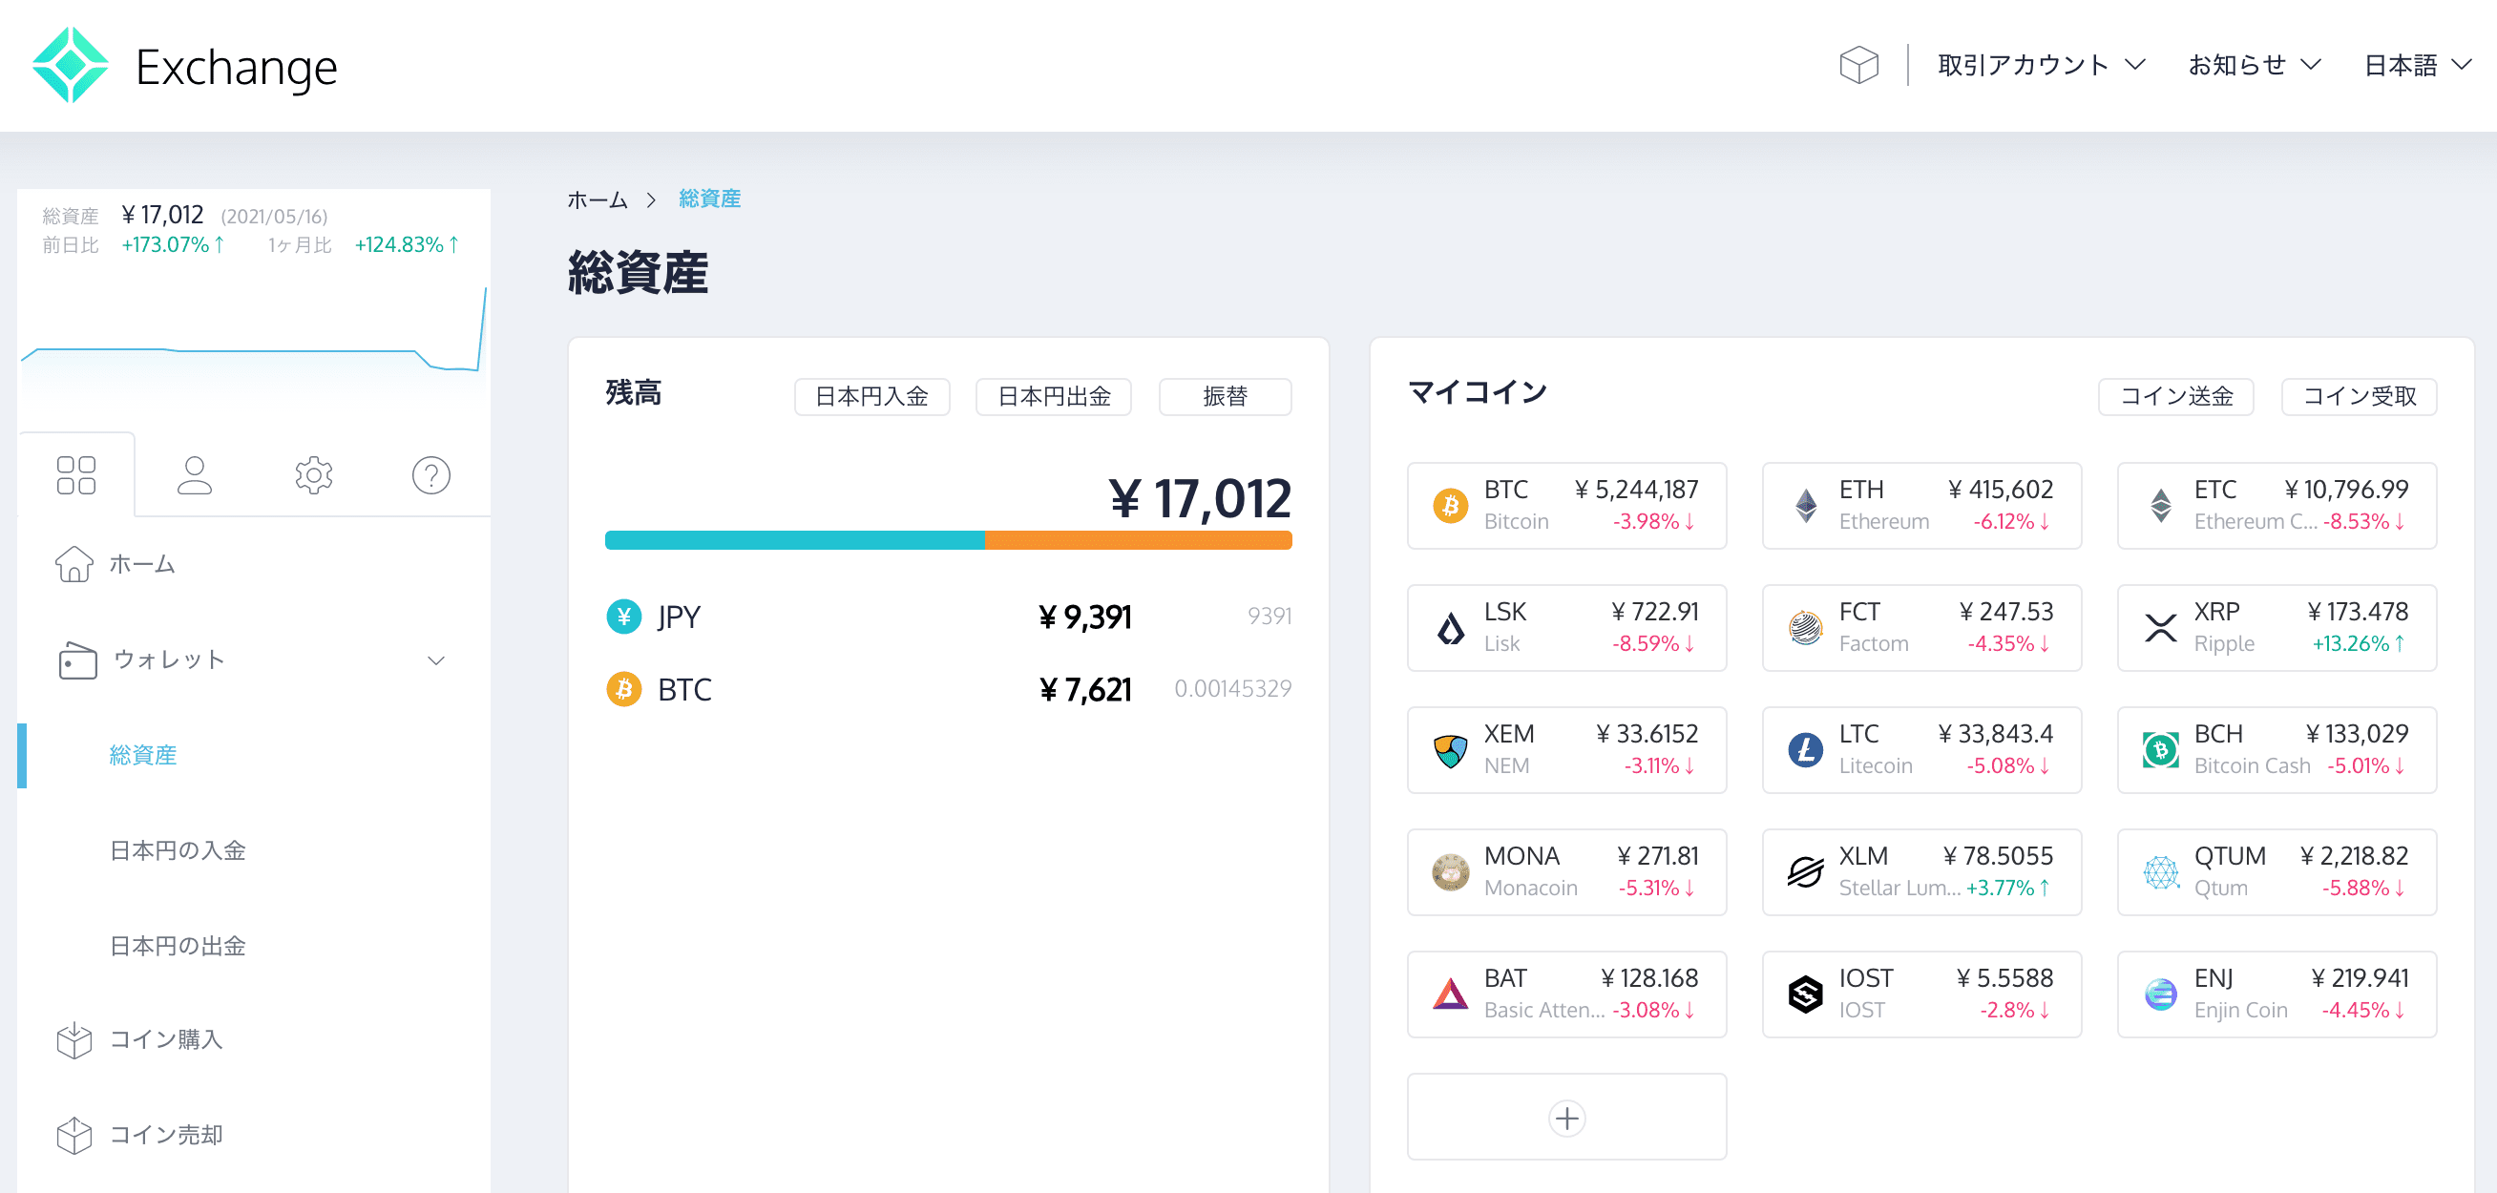Open the ウォレット wallet icon
The image size is (2497, 1193).
pyautogui.click(x=76, y=660)
